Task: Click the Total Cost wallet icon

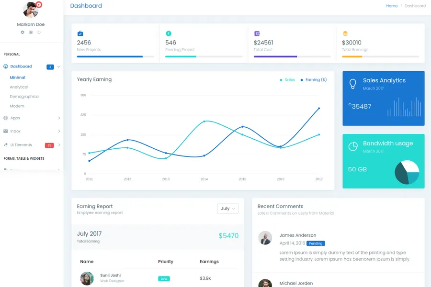Action: (x=257, y=33)
